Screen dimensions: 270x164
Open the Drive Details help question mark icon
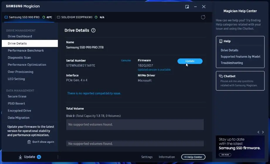point(93,31)
